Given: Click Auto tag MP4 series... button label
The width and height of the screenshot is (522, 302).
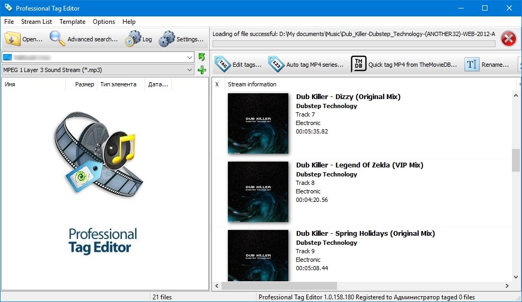Looking at the screenshot, I should [315, 65].
